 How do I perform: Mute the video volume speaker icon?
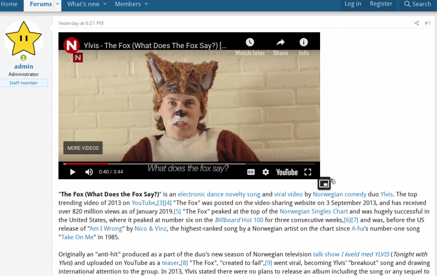pyautogui.click(x=89, y=172)
